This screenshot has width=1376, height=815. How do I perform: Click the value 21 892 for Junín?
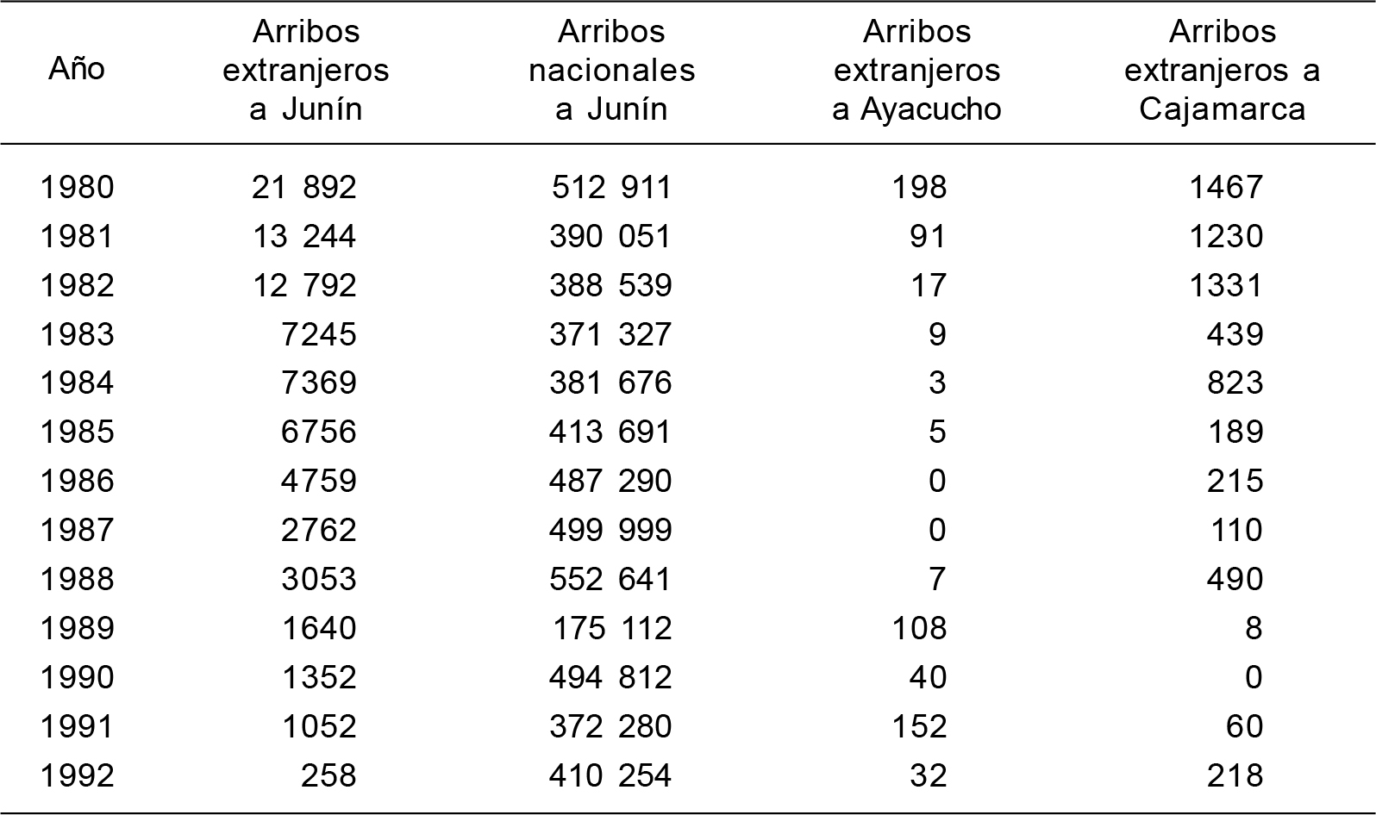pyautogui.click(x=303, y=187)
